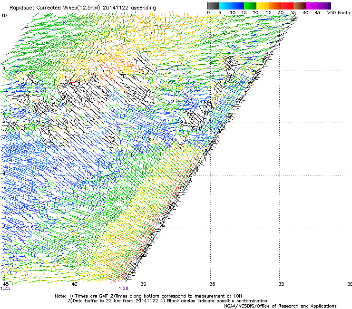Click the 'Rapidscat Corrected Winds(12.5KM)' title
Image resolution: width=352 pixels, height=309 pixels.
coord(55,8)
